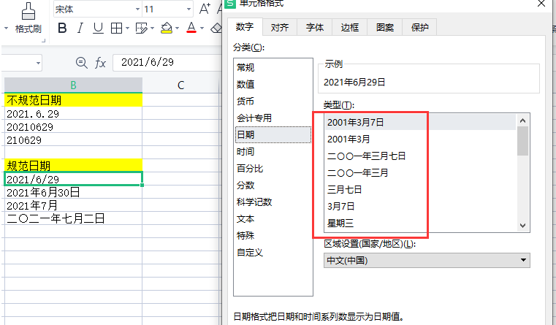Select cell containing 二○二一年七月二日

click(x=73, y=218)
